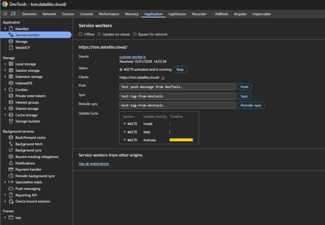Click the Local storage table icon
Viewport: 325px width, 225px height.
pos(11,64)
